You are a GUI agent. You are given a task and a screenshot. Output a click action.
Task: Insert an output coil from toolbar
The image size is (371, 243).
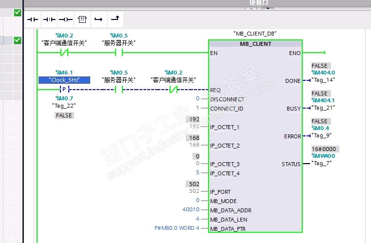pos(65,19)
